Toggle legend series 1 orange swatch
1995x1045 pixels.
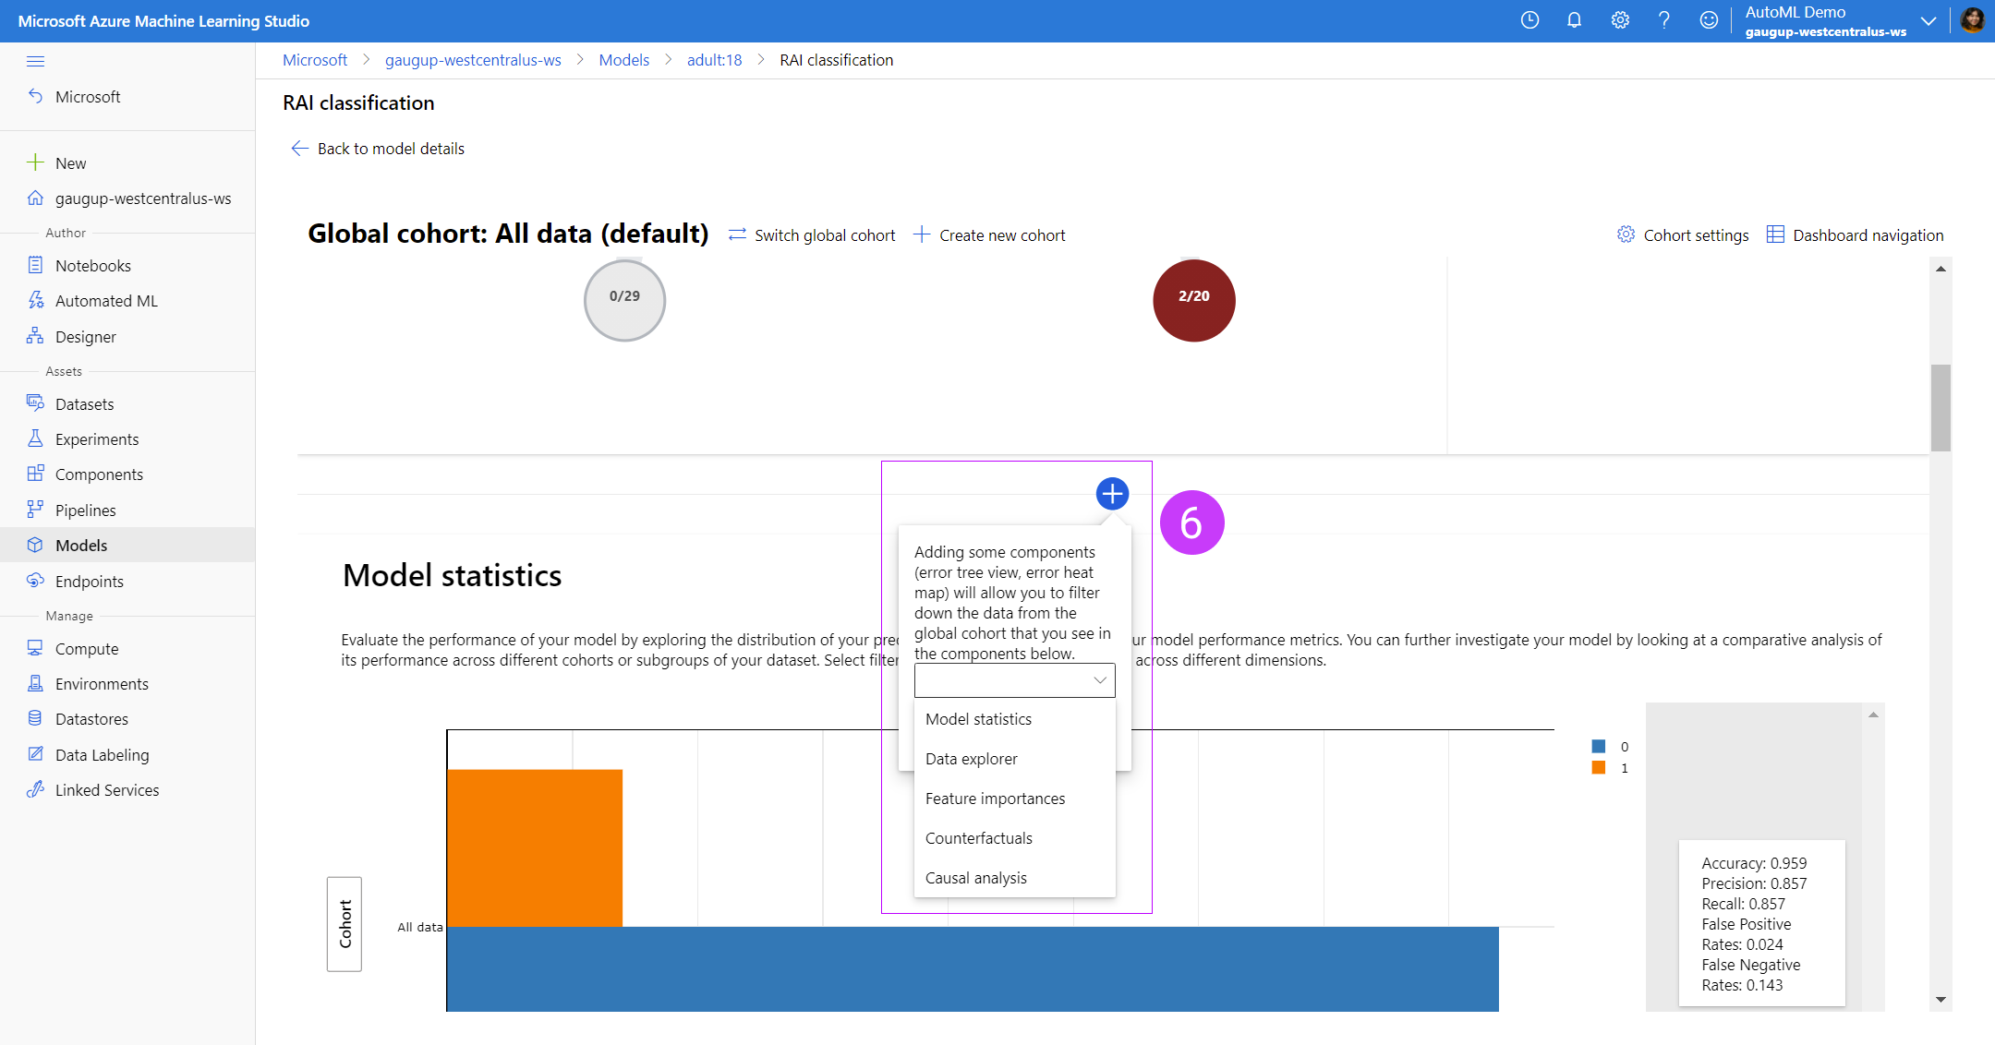(x=1599, y=768)
